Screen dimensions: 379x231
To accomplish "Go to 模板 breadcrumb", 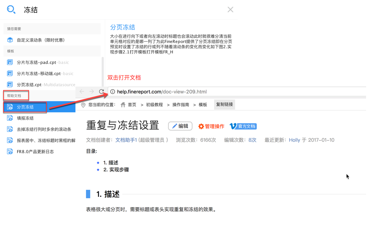I will (x=203, y=105).
